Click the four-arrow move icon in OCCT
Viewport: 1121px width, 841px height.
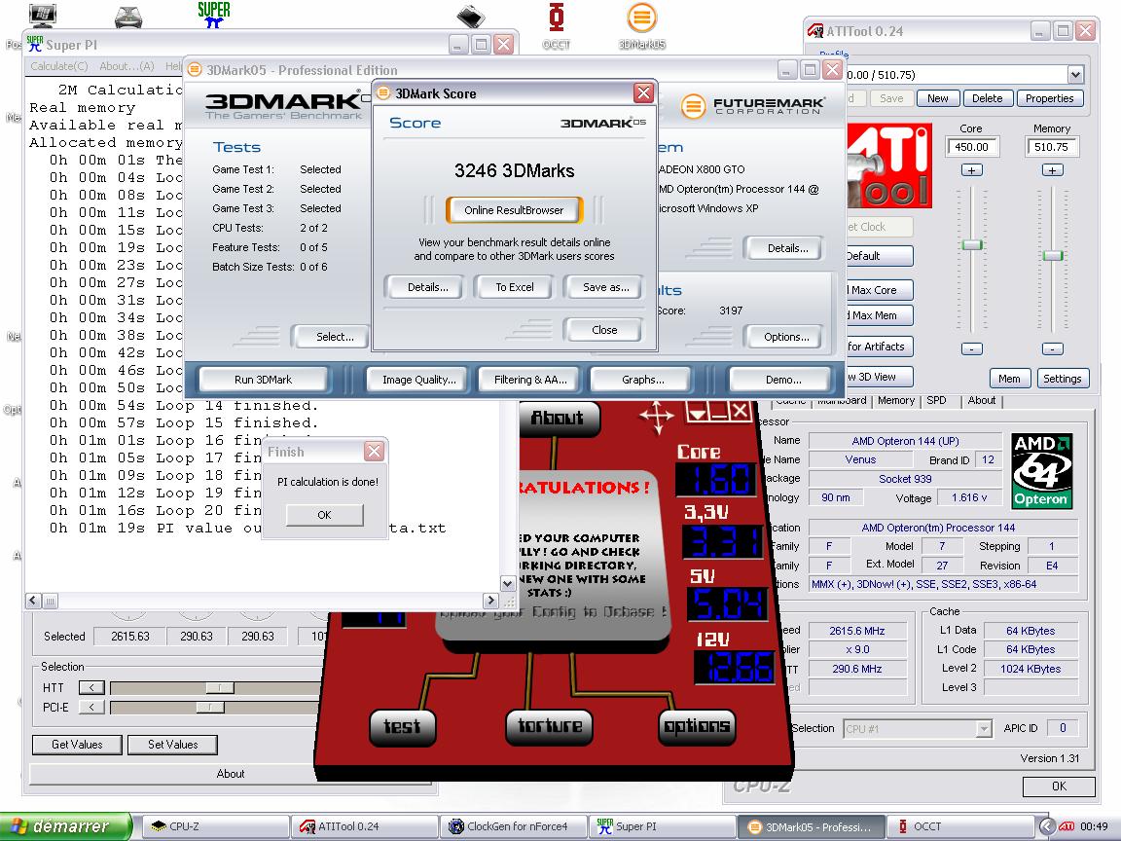[656, 417]
